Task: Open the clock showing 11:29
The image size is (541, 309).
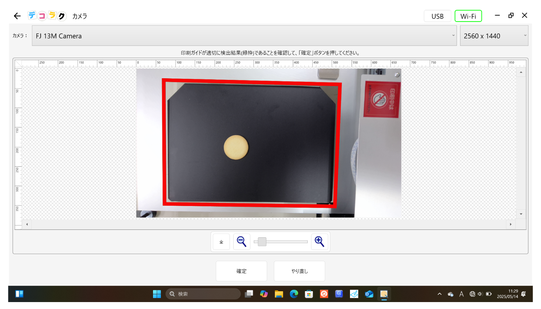Action: pos(508,294)
